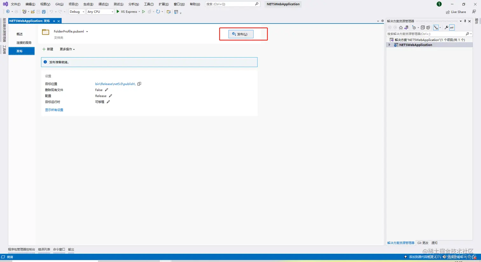The image size is (481, 262).
Task: Open the document tab list dropdown arrow
Action: click(x=378, y=21)
